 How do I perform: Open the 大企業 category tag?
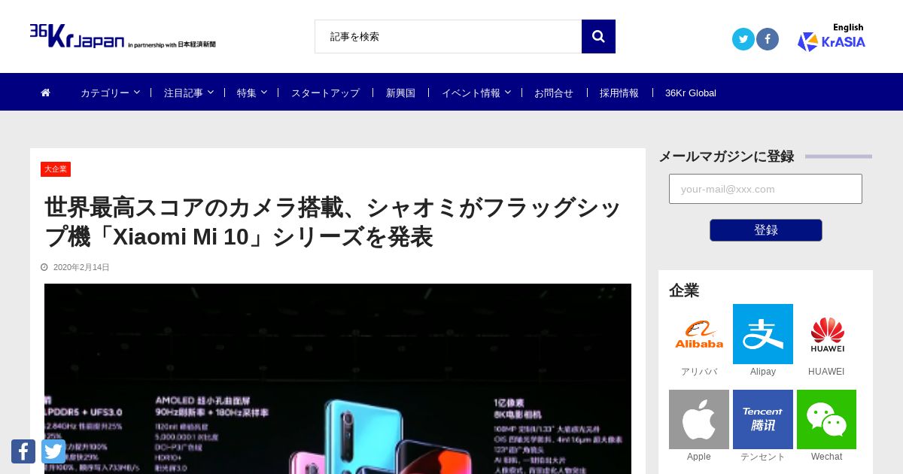point(56,169)
